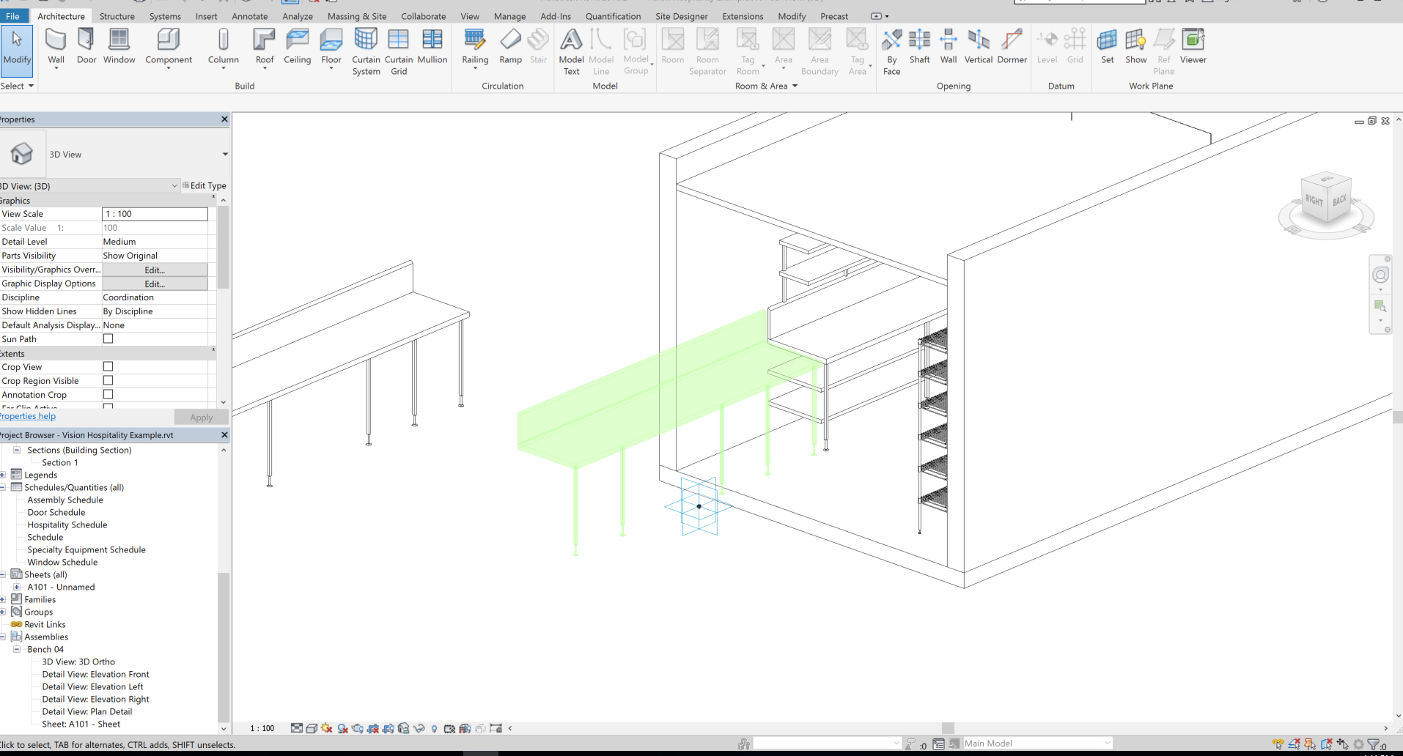Enable Annotation Crop in Properties
This screenshot has width=1403, height=756.
pyautogui.click(x=108, y=394)
